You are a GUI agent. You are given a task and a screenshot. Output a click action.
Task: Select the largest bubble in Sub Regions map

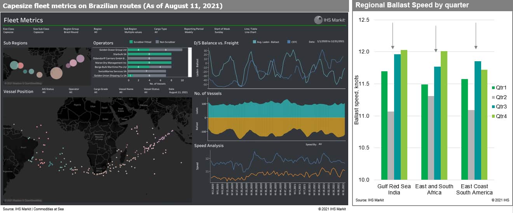[x=56, y=73]
